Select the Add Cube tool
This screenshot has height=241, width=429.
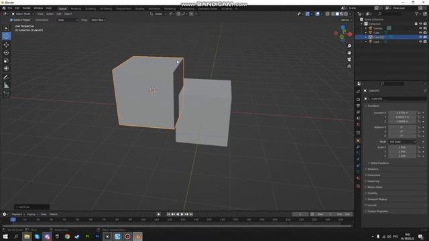tap(6, 94)
